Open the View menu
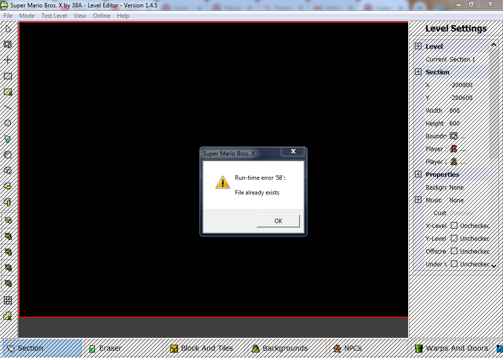The height and width of the screenshot is (358, 503). 80,16
